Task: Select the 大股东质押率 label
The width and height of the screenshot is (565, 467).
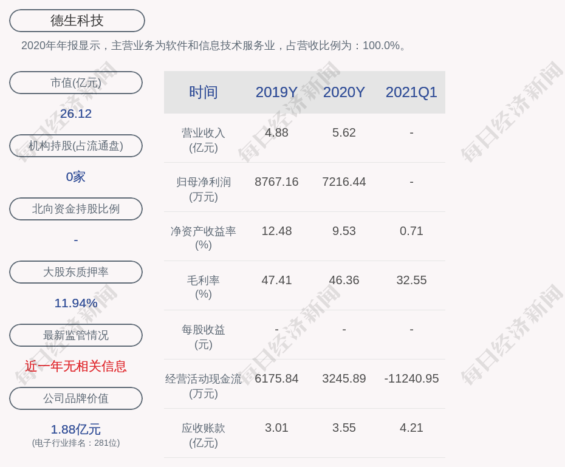Action: pos(76,272)
